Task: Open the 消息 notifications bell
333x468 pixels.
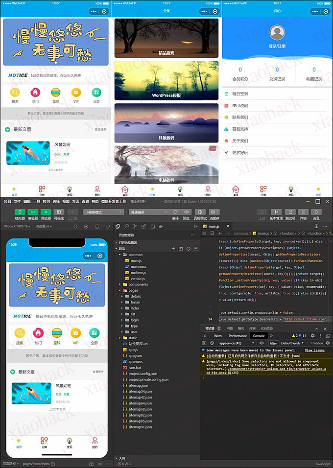Action: tap(316, 212)
